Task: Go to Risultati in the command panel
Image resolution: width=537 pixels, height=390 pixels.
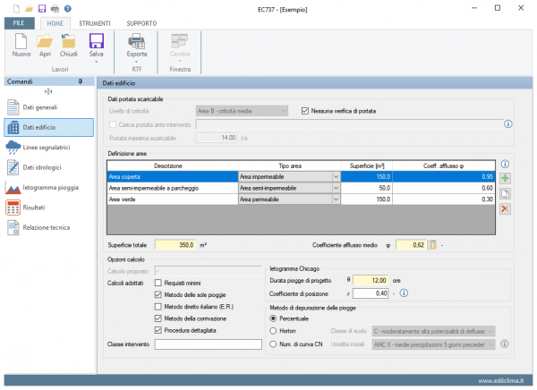Action: coord(33,207)
